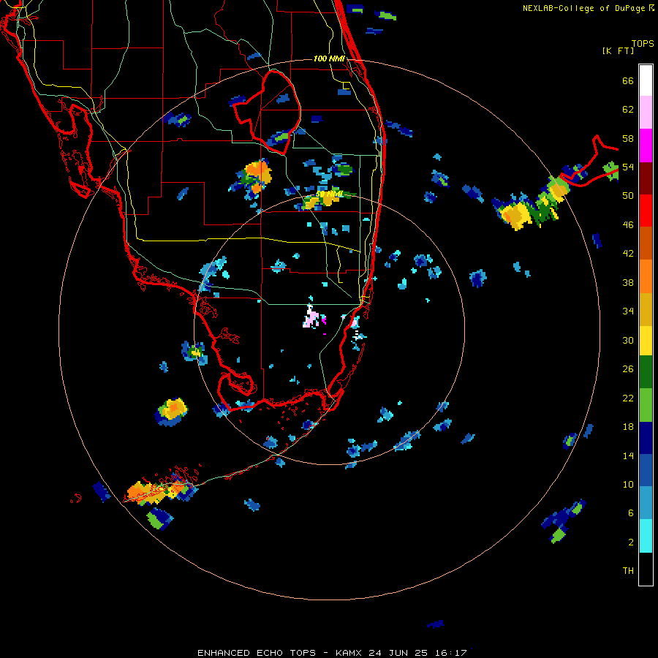Pick the black threshold swatch of the color bar
The image size is (658, 658).
646,569
